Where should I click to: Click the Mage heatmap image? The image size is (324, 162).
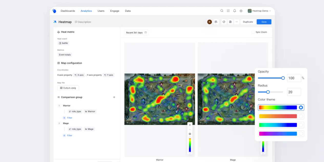click(226, 99)
